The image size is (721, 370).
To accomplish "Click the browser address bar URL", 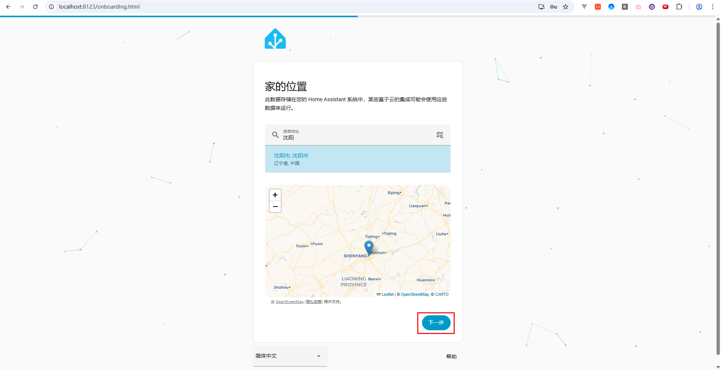I will tap(99, 7).
